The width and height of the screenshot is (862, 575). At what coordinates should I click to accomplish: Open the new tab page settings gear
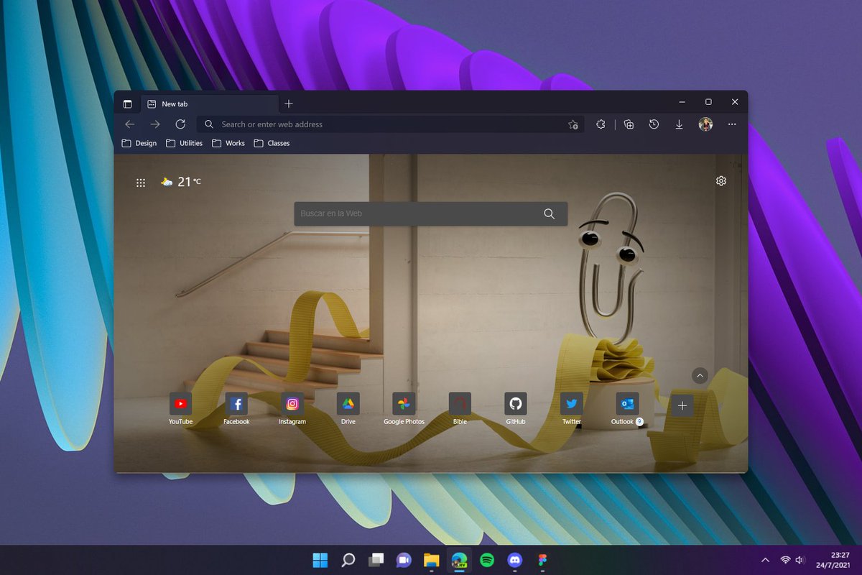click(x=720, y=180)
